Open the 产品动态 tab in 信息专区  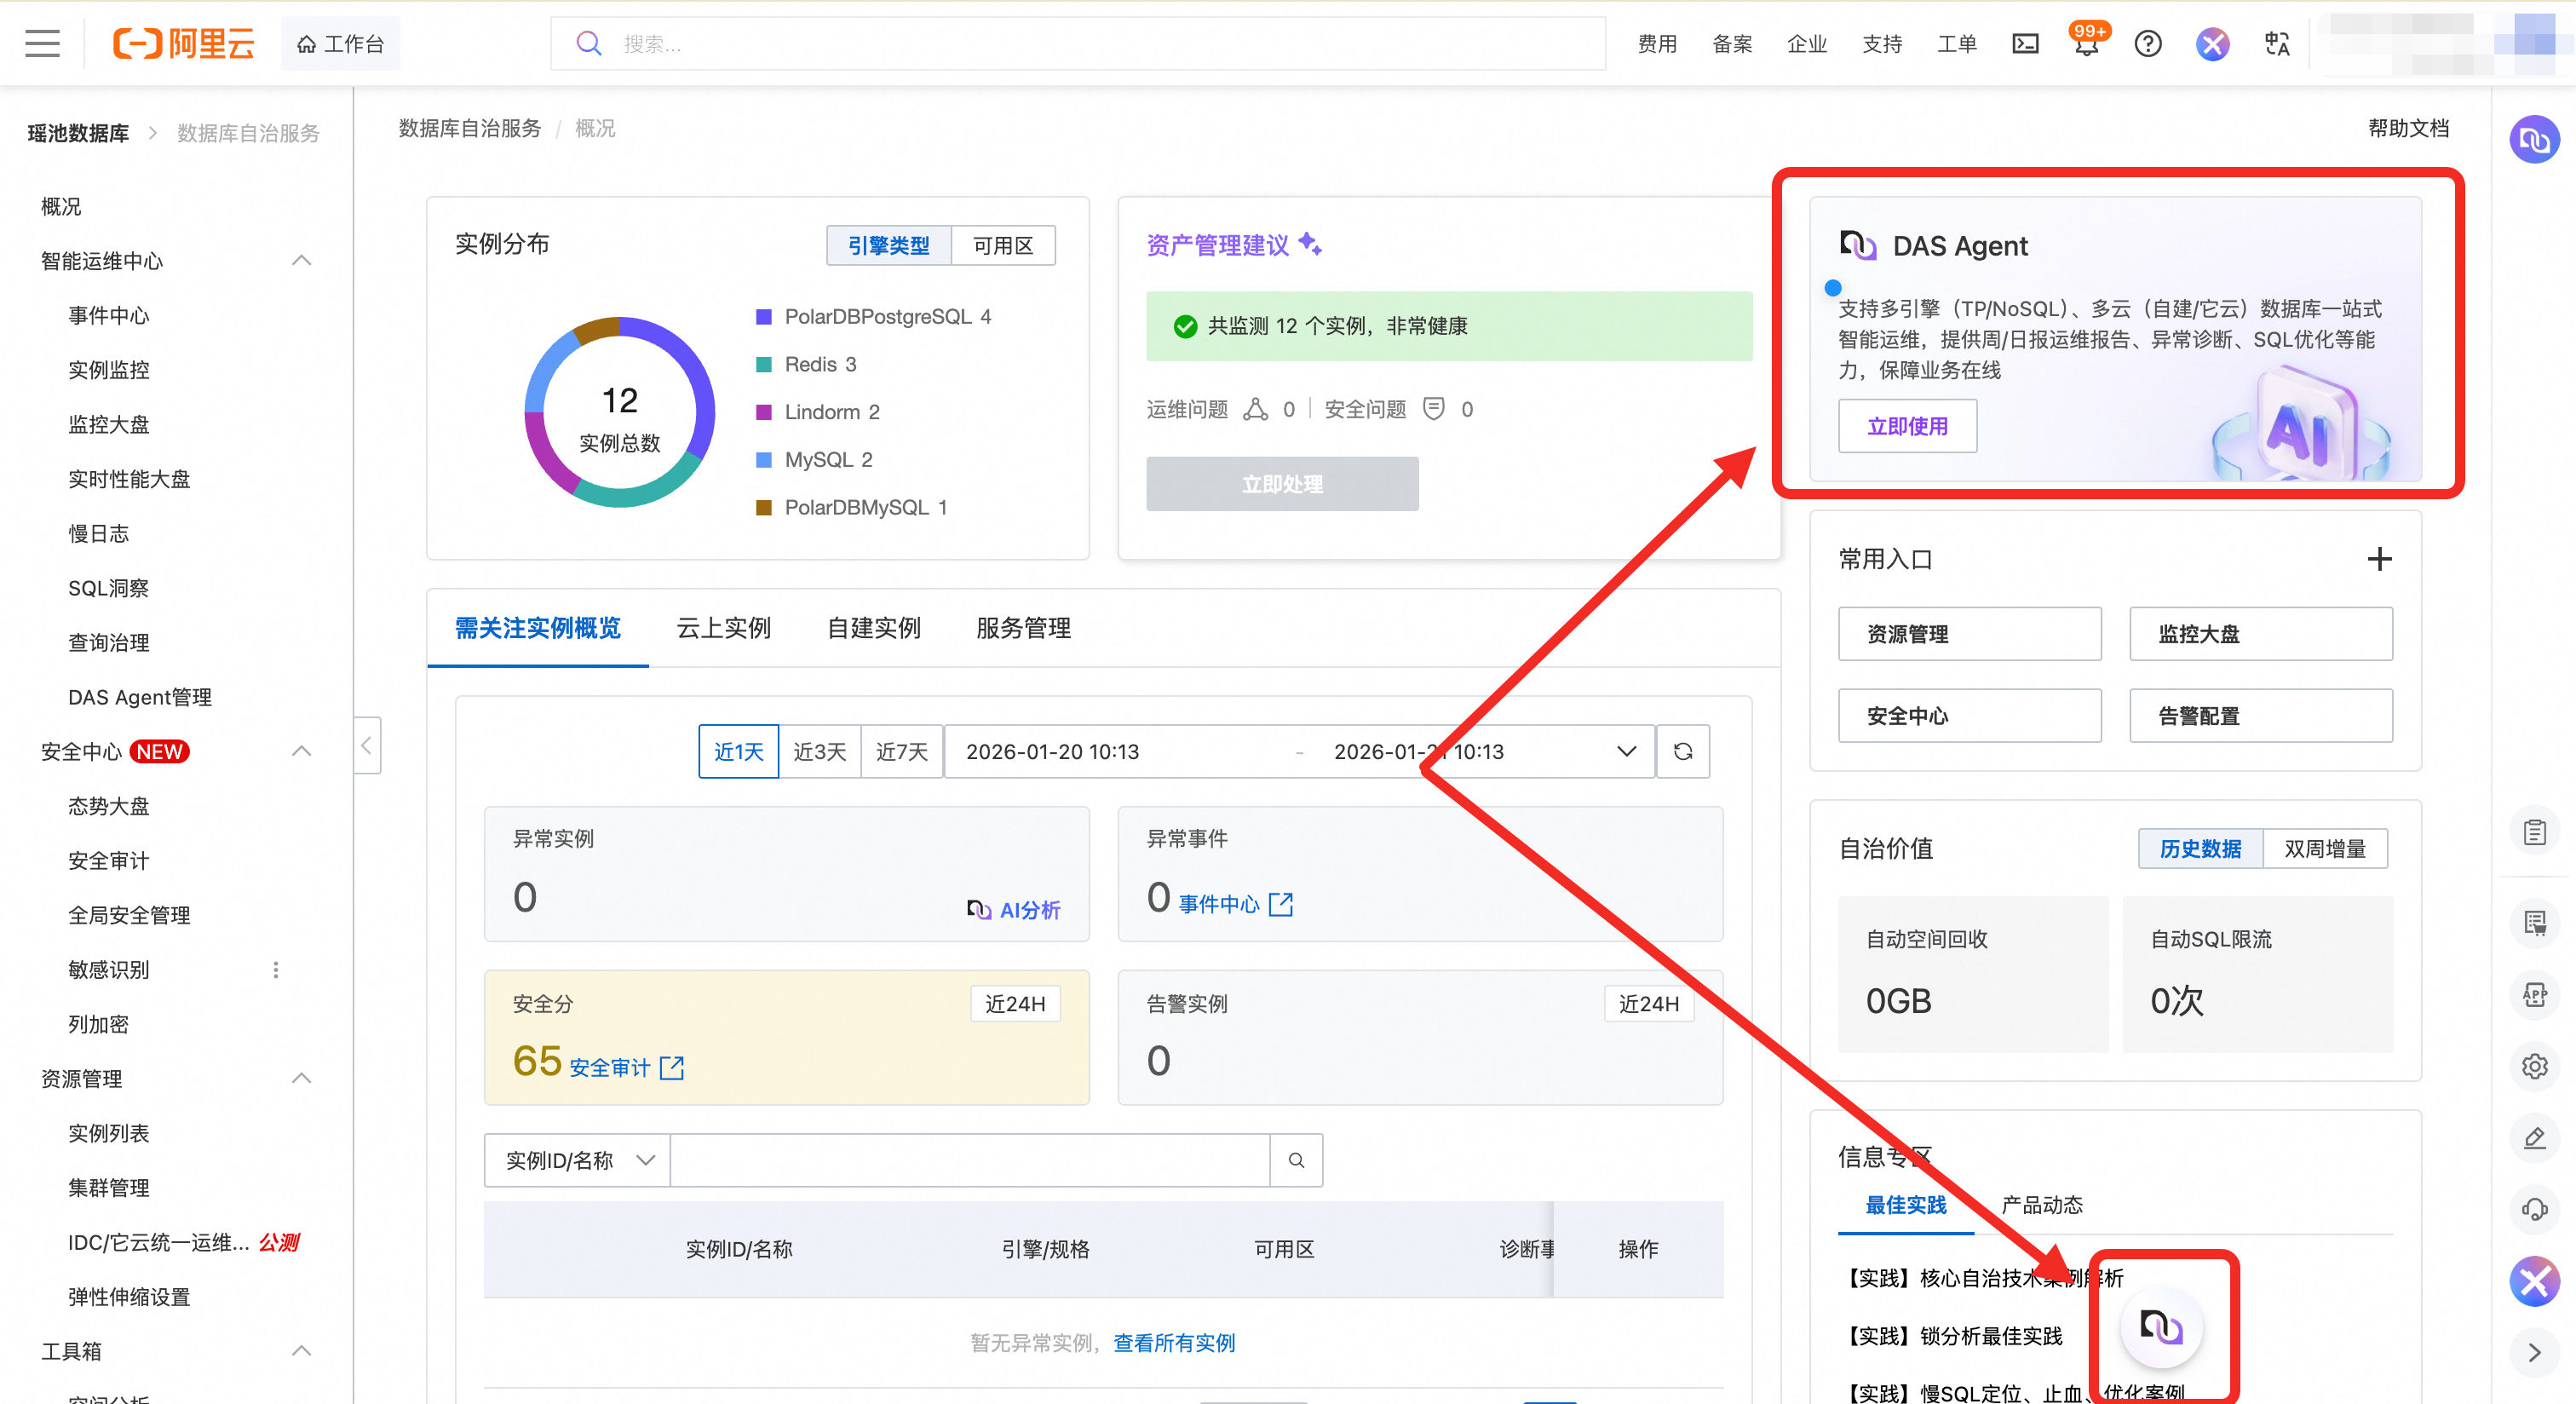2042,1205
